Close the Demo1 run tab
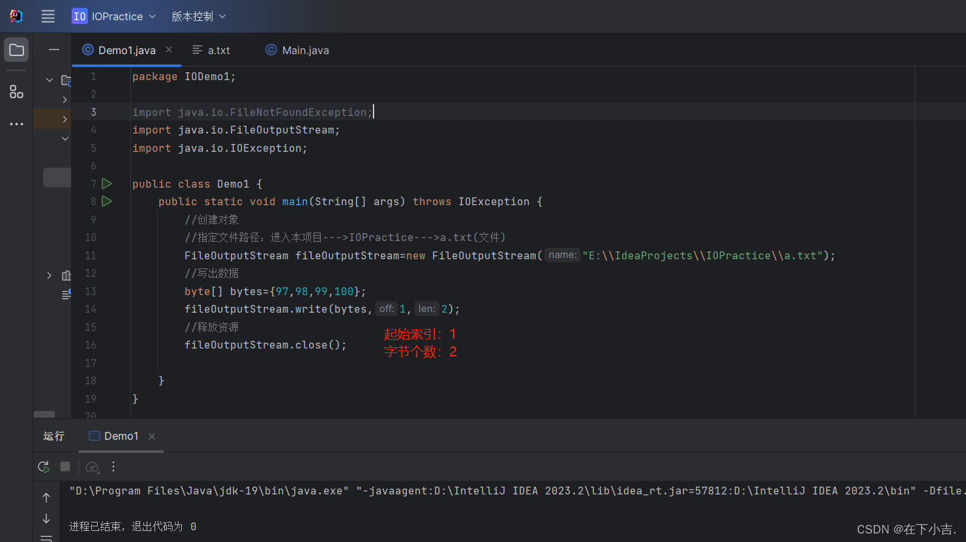This screenshot has width=966, height=542. (152, 436)
